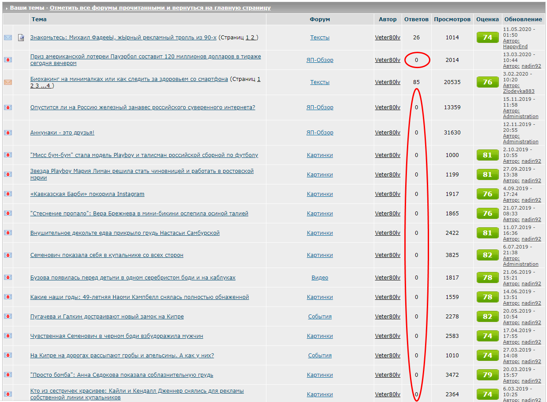Click lock icon for Чувственная Семенович topic

[8, 336]
